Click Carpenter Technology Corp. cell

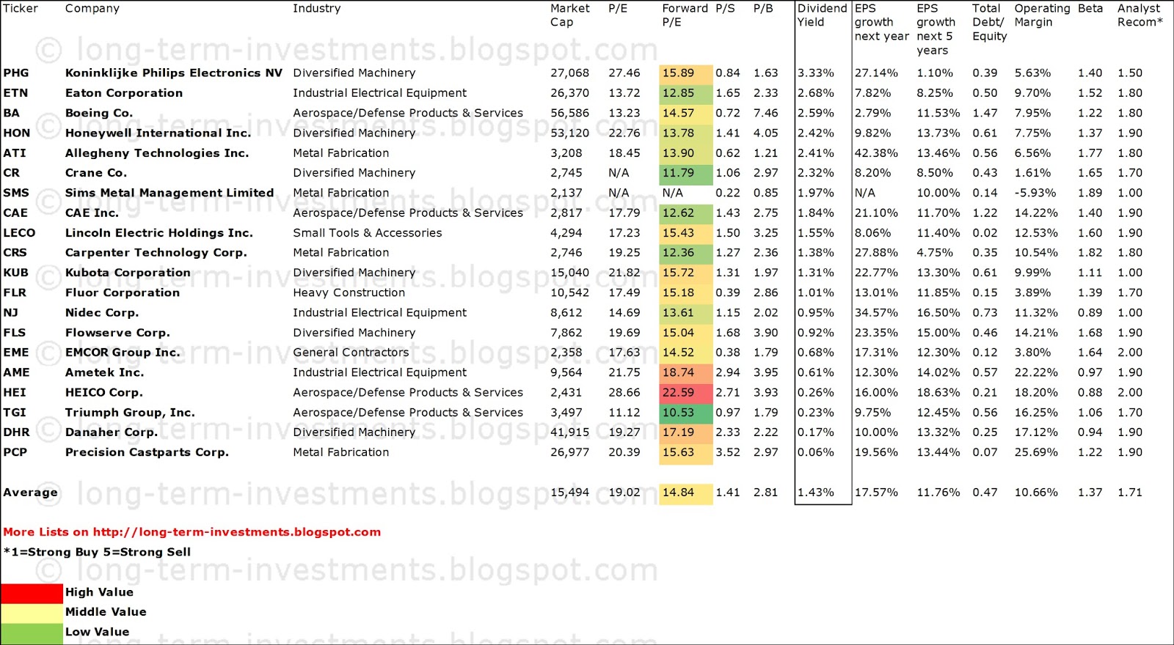click(156, 253)
